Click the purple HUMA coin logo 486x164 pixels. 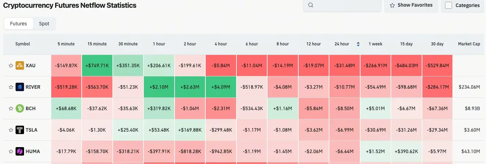pyautogui.click(x=20, y=151)
